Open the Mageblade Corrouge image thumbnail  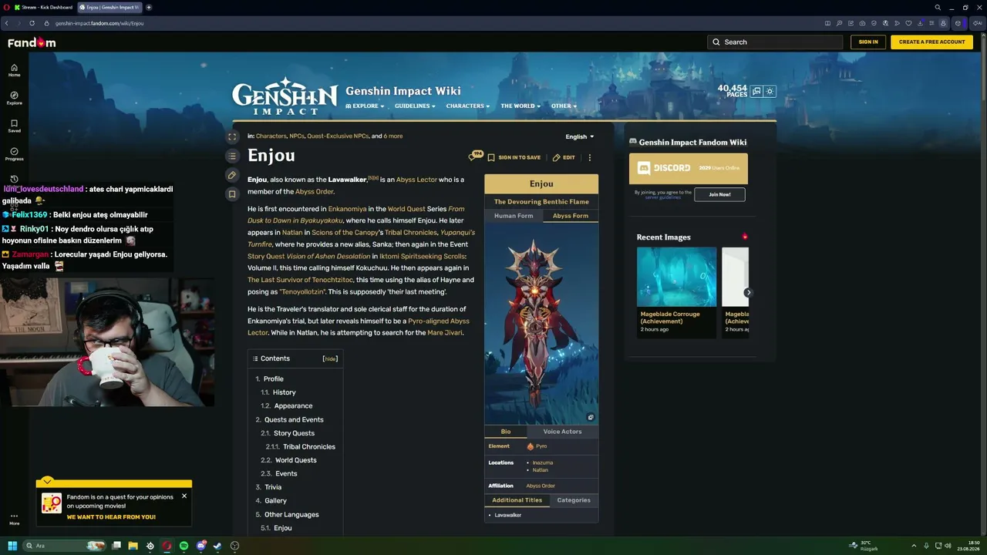[676, 277]
